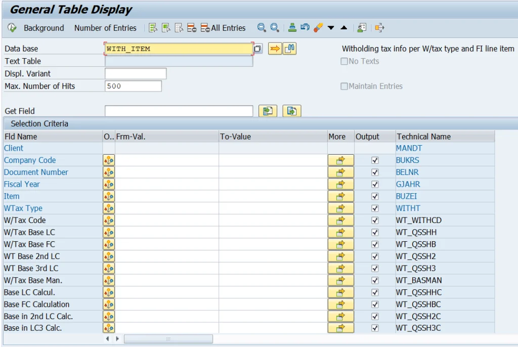
Task: Click Frm-Val. cell for Company Code
Action: coord(167,160)
